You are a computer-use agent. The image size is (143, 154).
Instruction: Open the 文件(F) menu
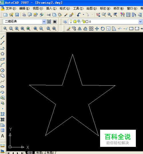[x=11, y=9]
